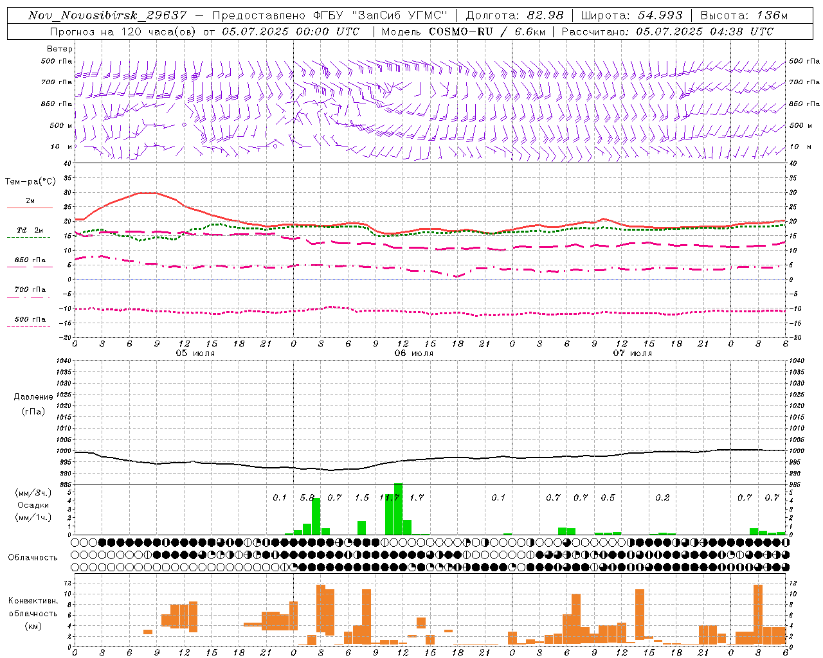The image size is (823, 658).
Task: Click 985 on the right pressure axis
Action: (x=795, y=484)
